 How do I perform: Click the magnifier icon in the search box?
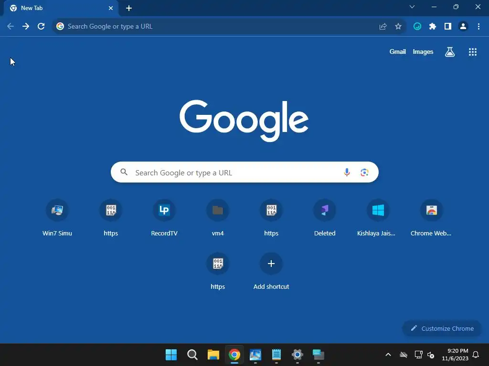[124, 172]
